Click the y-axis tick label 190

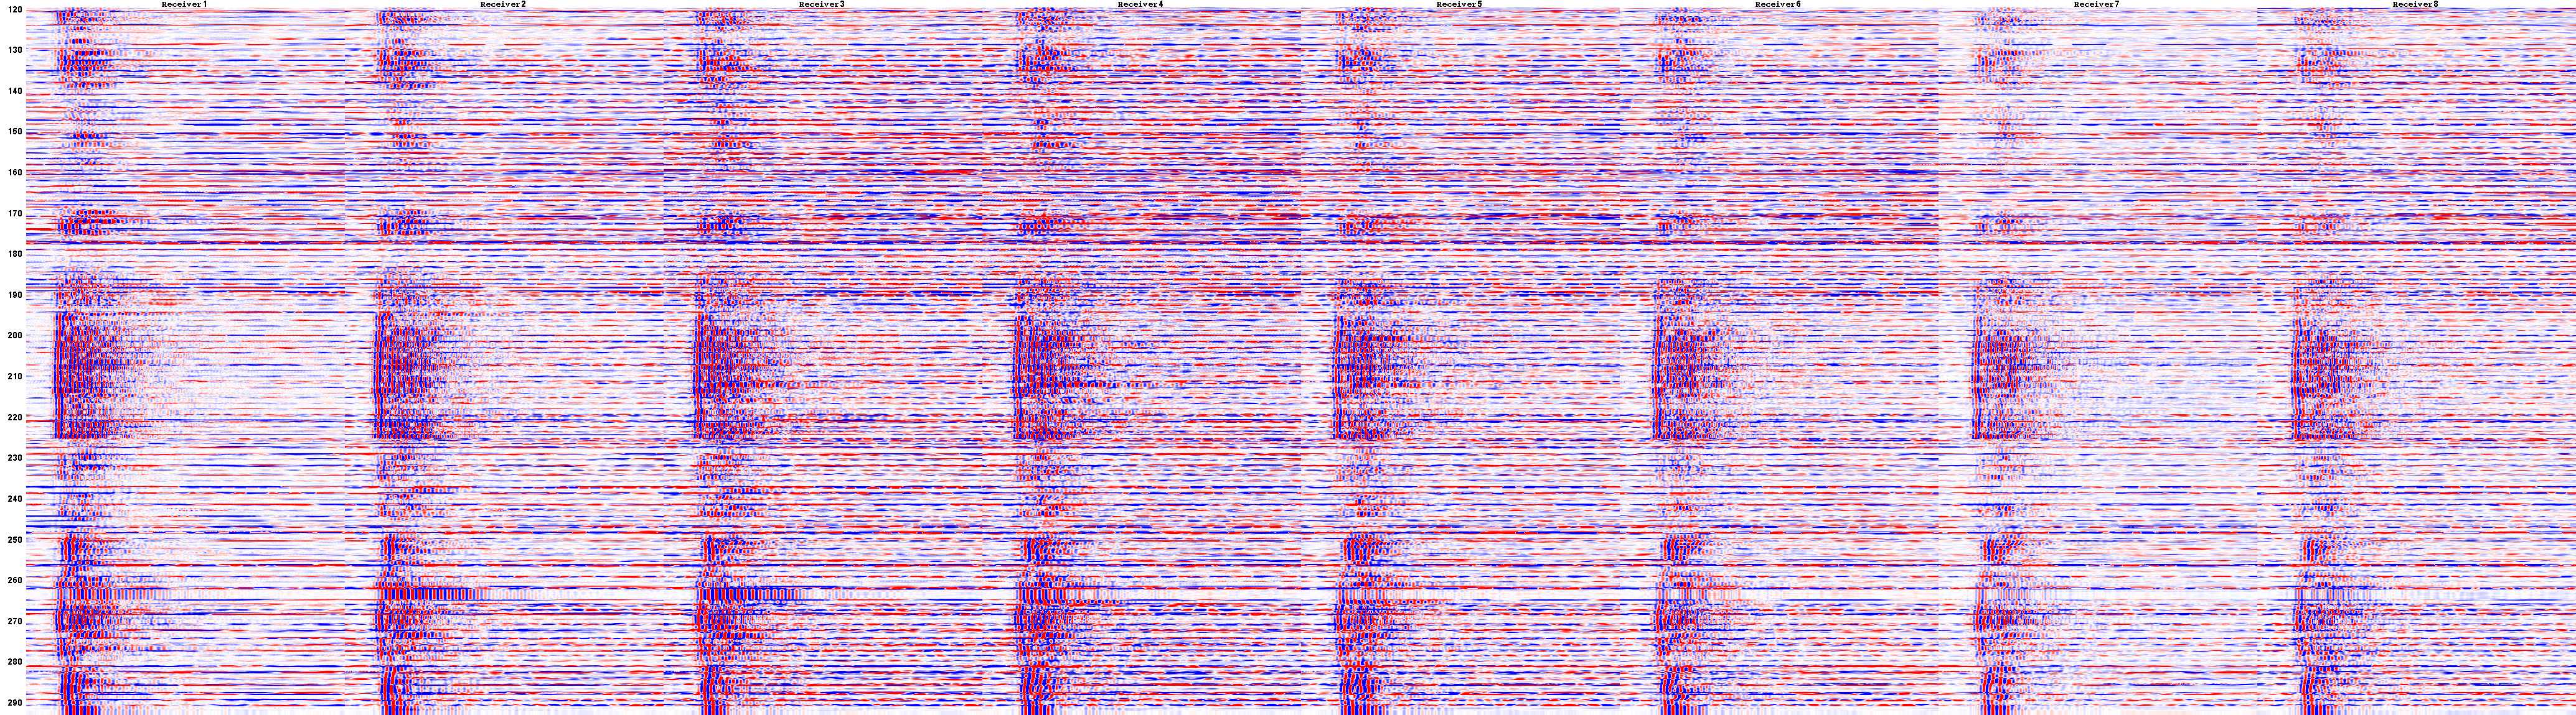pyautogui.click(x=14, y=295)
